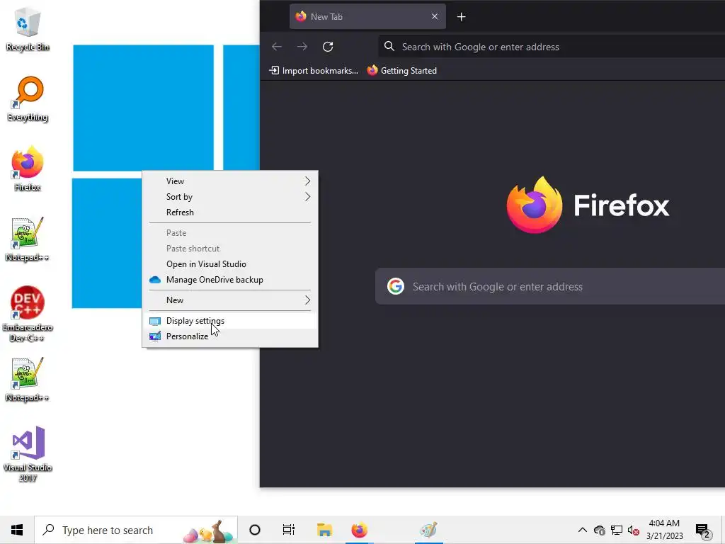Open the Recycle Bin desktop icon
The image size is (725, 544).
28,28
